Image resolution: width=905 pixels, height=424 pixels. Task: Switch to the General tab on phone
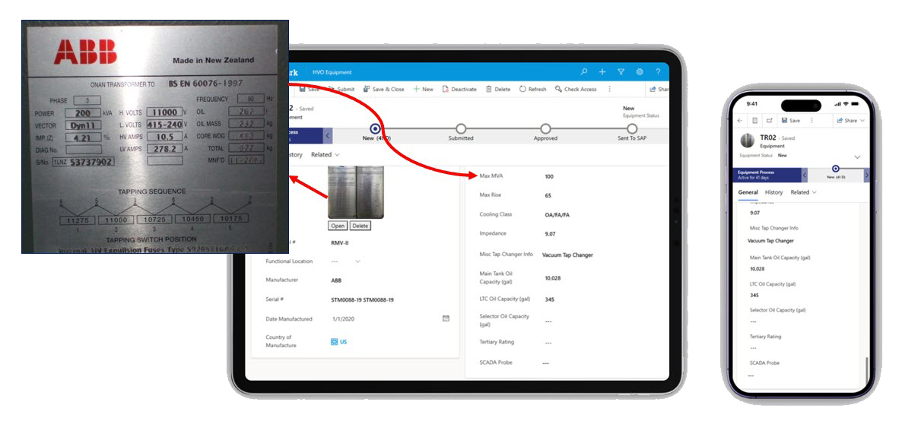(748, 192)
